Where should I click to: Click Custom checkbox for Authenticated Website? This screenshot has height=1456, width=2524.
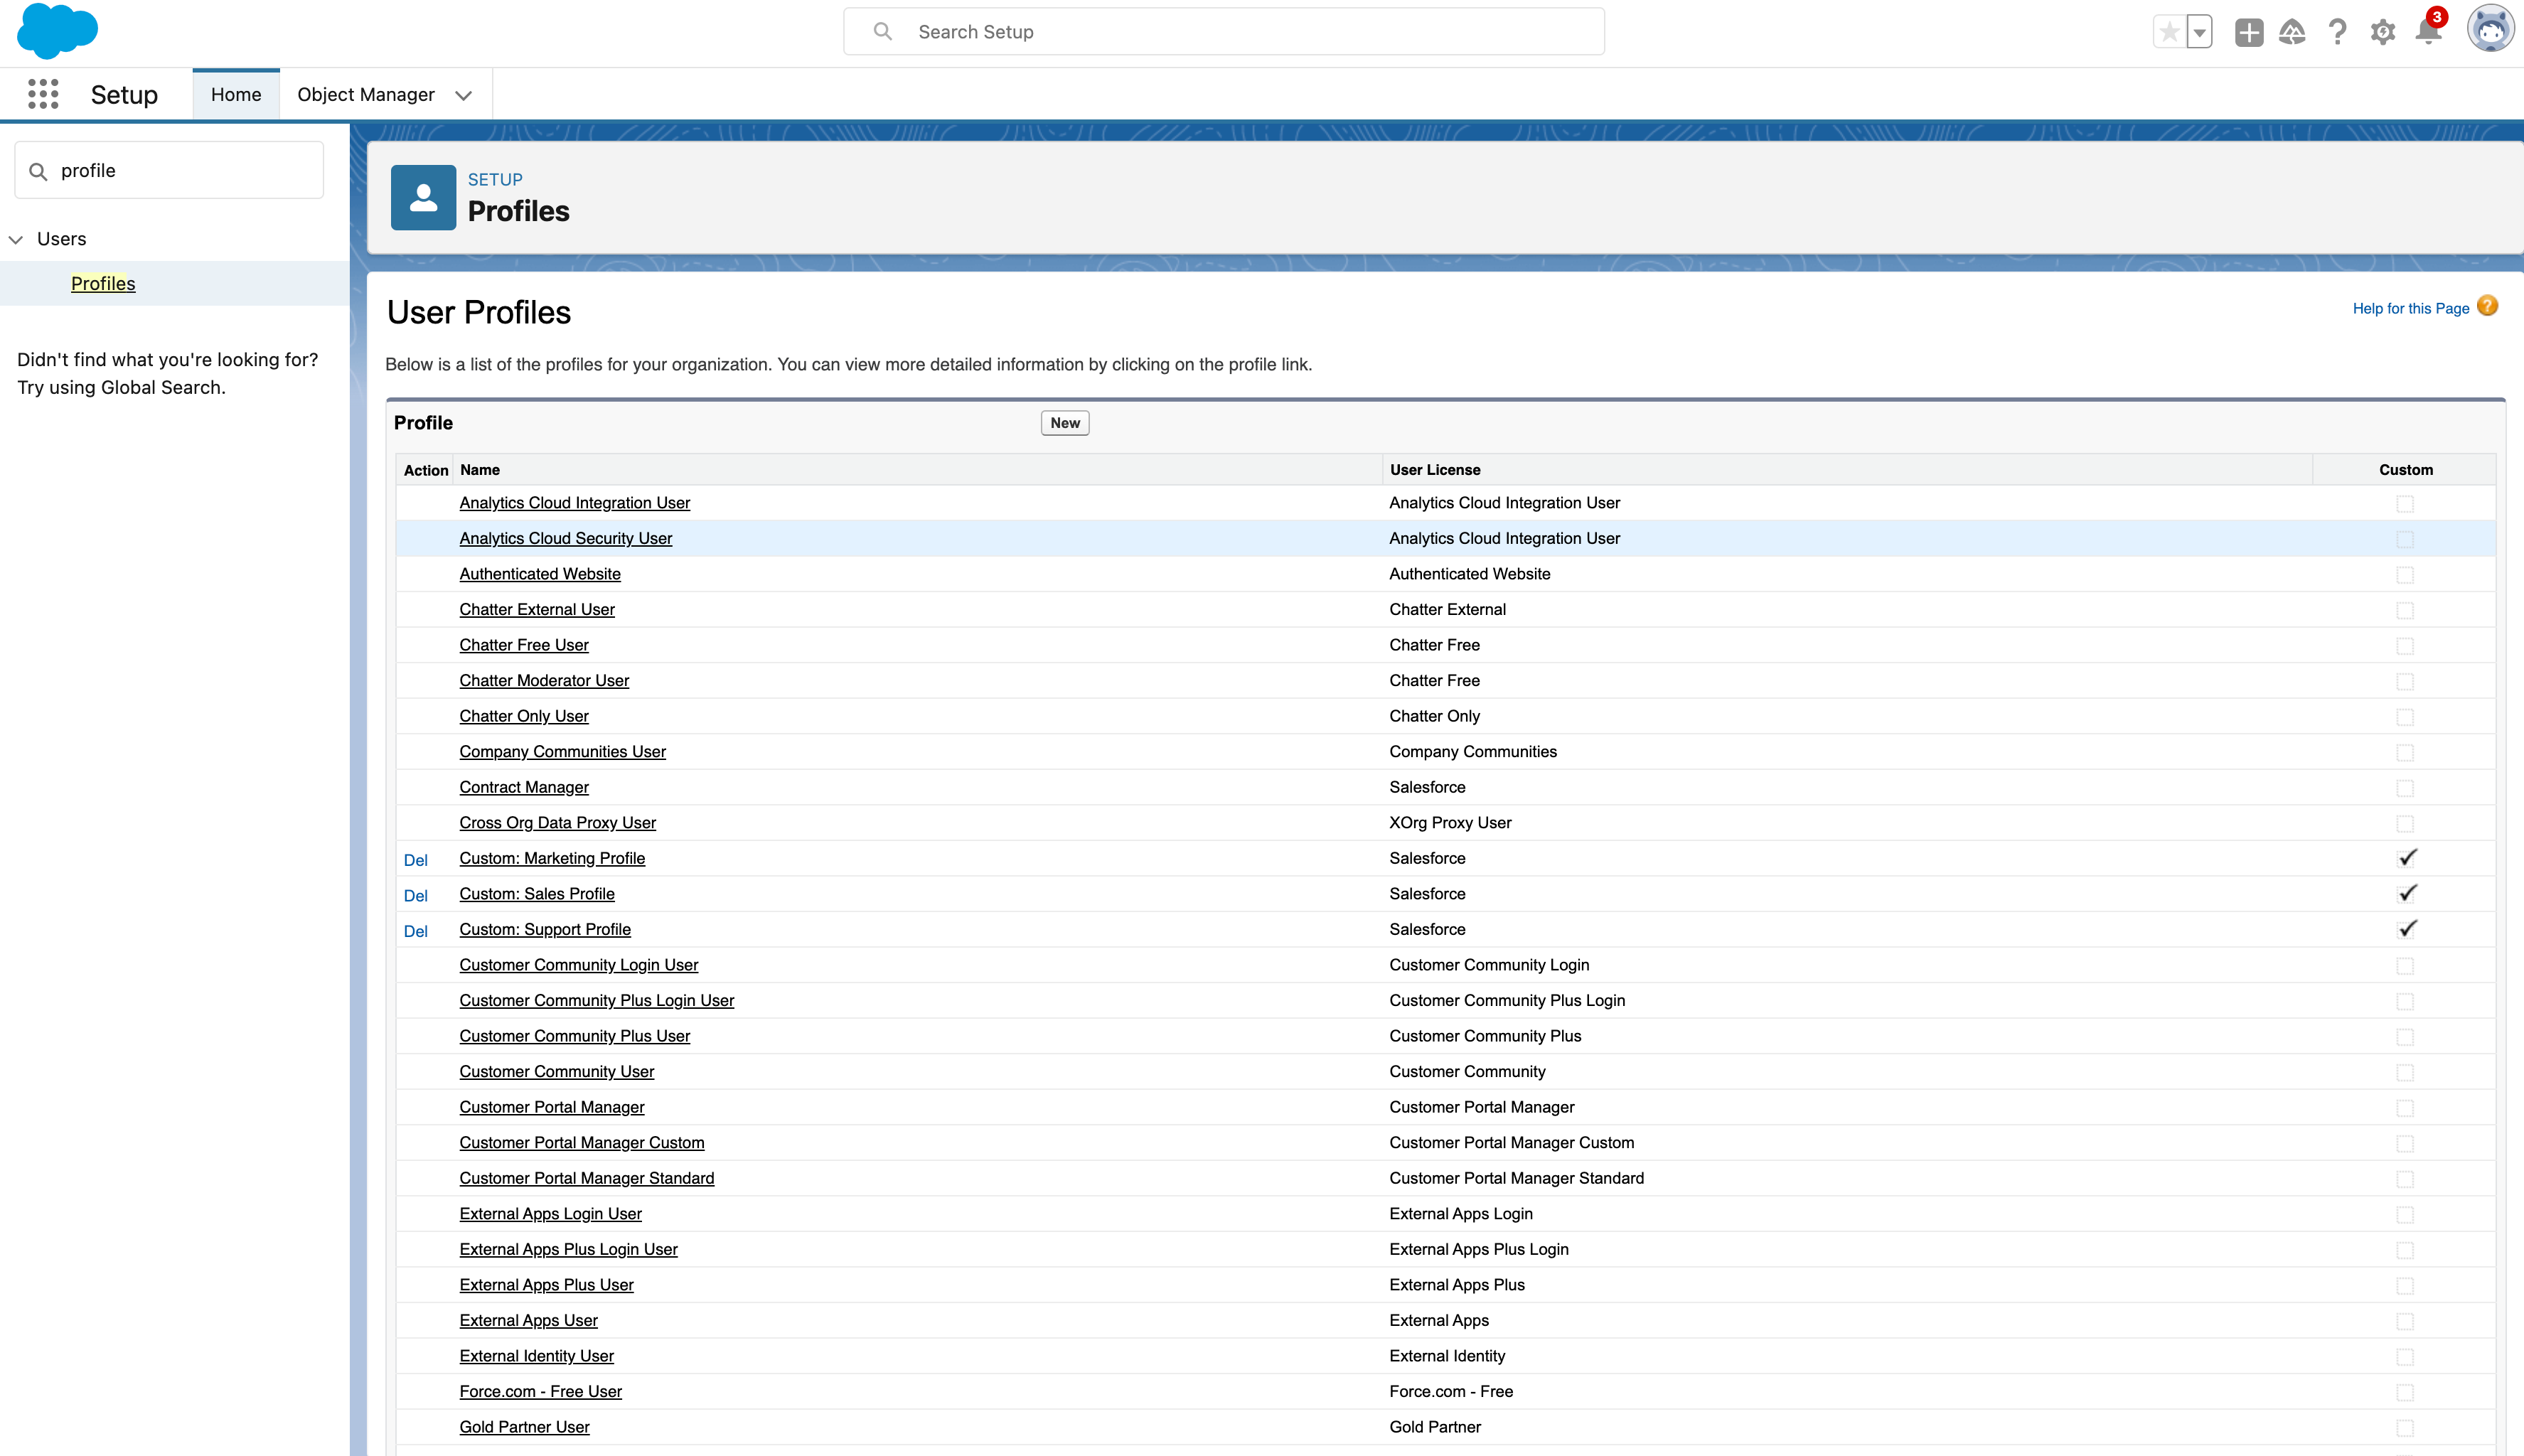2405,575
